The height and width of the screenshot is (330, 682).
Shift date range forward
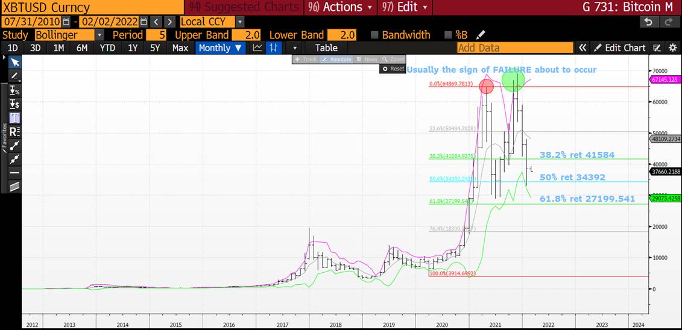(x=170, y=22)
